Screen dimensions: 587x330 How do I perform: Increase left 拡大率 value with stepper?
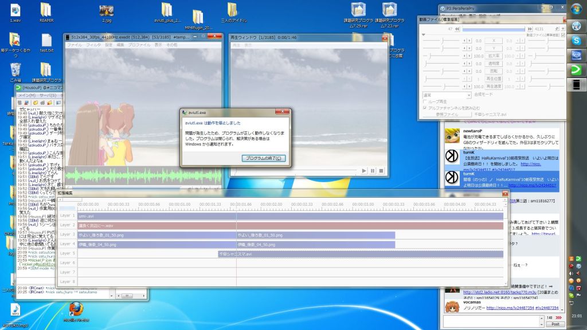click(469, 56)
